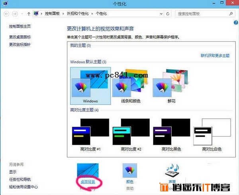Click the desktop background preview icon

pos(88,171)
